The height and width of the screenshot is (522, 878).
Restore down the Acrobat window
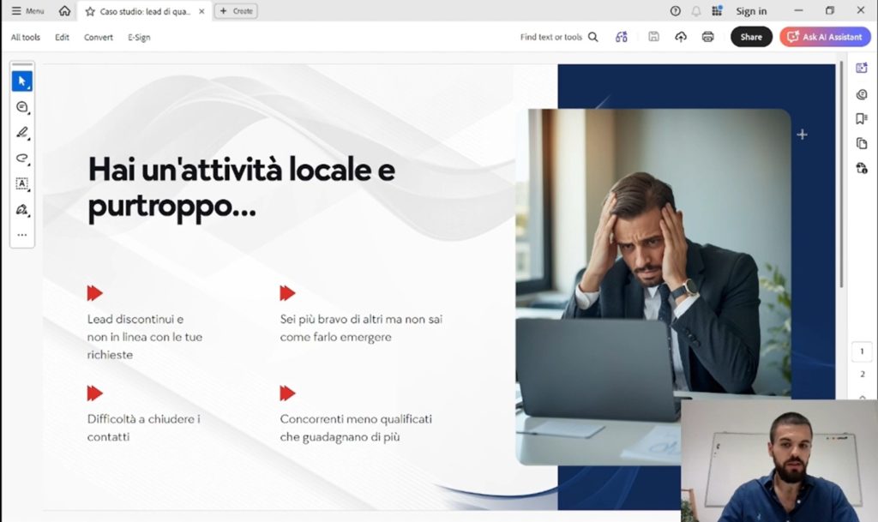(x=830, y=10)
